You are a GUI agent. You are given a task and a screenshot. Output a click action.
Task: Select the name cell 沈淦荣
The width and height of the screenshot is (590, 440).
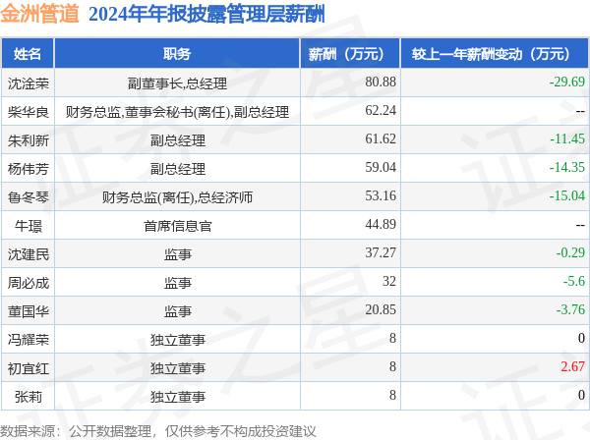click(29, 83)
